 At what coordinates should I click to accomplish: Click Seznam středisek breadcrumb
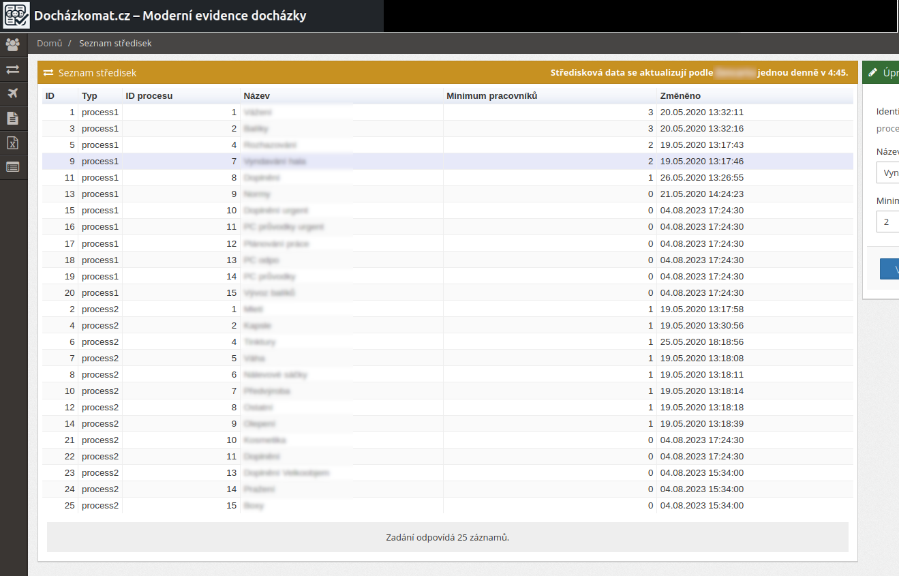pos(115,43)
